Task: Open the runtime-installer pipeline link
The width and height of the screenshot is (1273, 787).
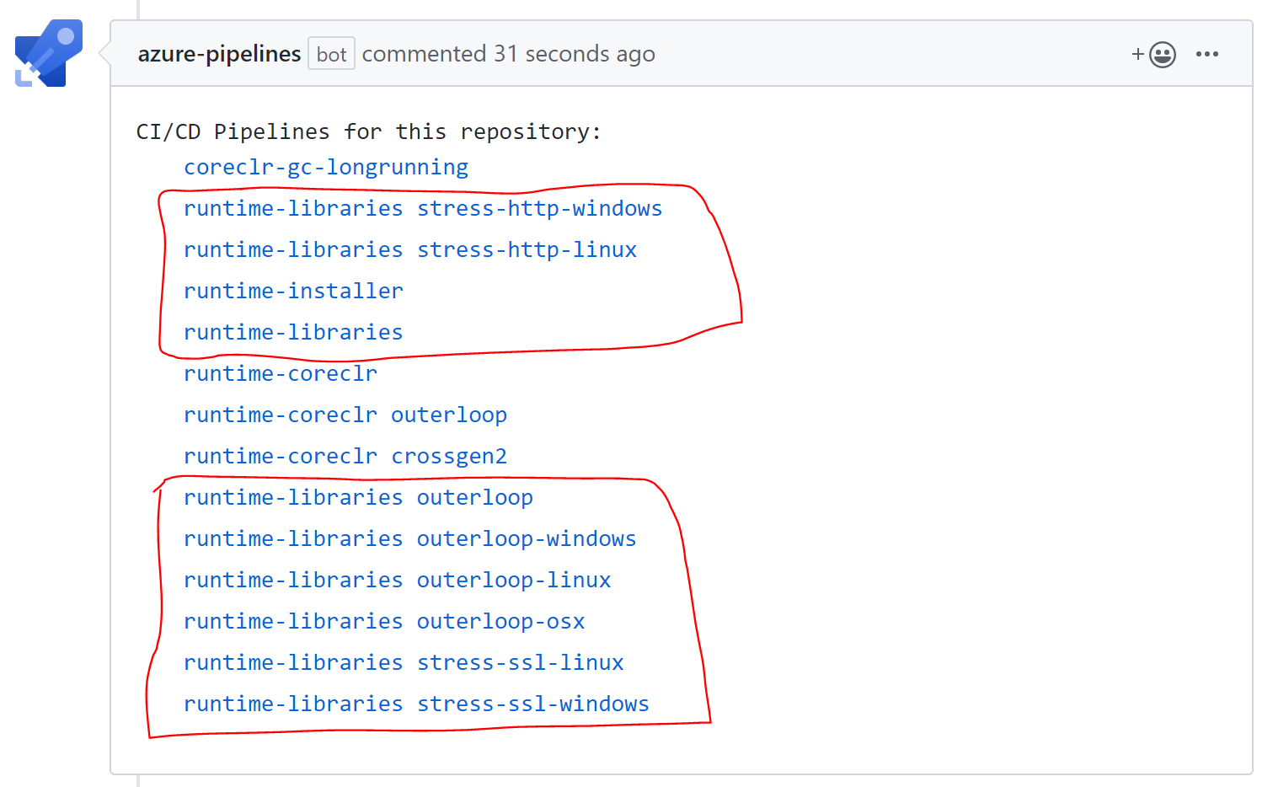Action: tap(293, 291)
